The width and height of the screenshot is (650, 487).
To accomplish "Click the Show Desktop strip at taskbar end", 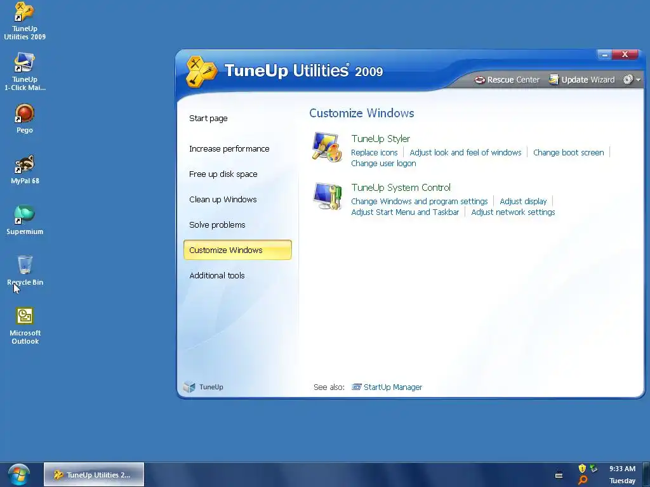I will pos(646,474).
